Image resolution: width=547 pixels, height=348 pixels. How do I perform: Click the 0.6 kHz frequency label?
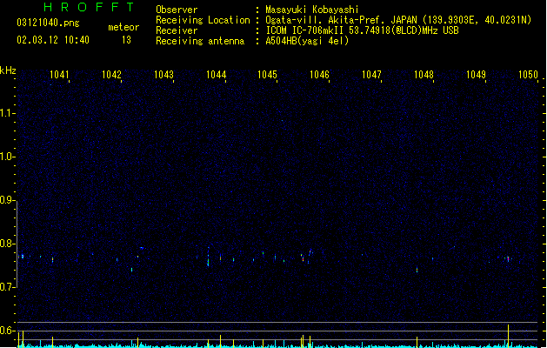click(7, 331)
